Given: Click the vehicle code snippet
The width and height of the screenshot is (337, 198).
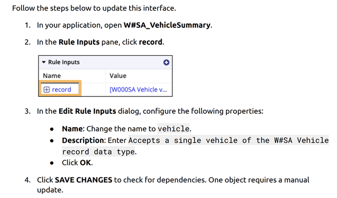Looking at the screenshot, I should pos(173,128).
